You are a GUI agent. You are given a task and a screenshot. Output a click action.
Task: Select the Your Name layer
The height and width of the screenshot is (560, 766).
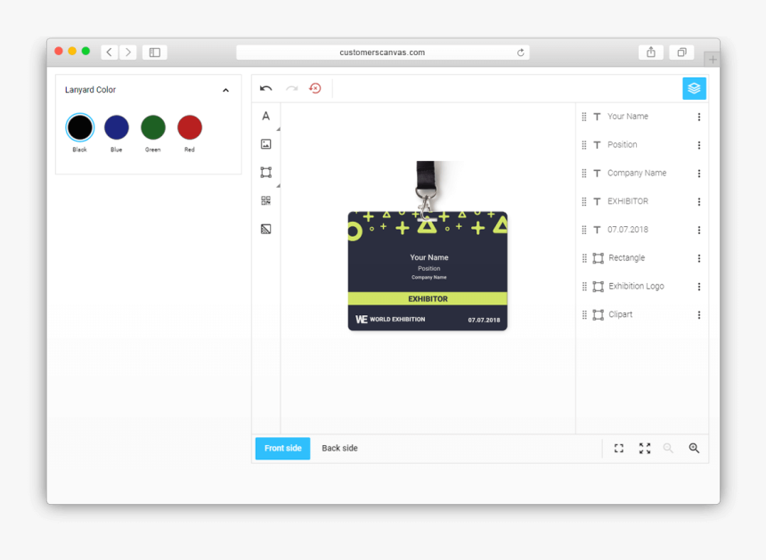click(642, 117)
